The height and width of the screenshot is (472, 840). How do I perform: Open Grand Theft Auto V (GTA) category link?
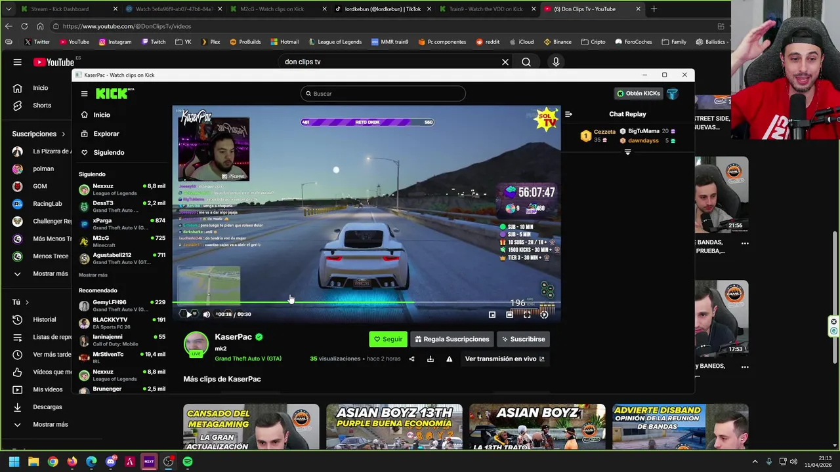click(248, 359)
